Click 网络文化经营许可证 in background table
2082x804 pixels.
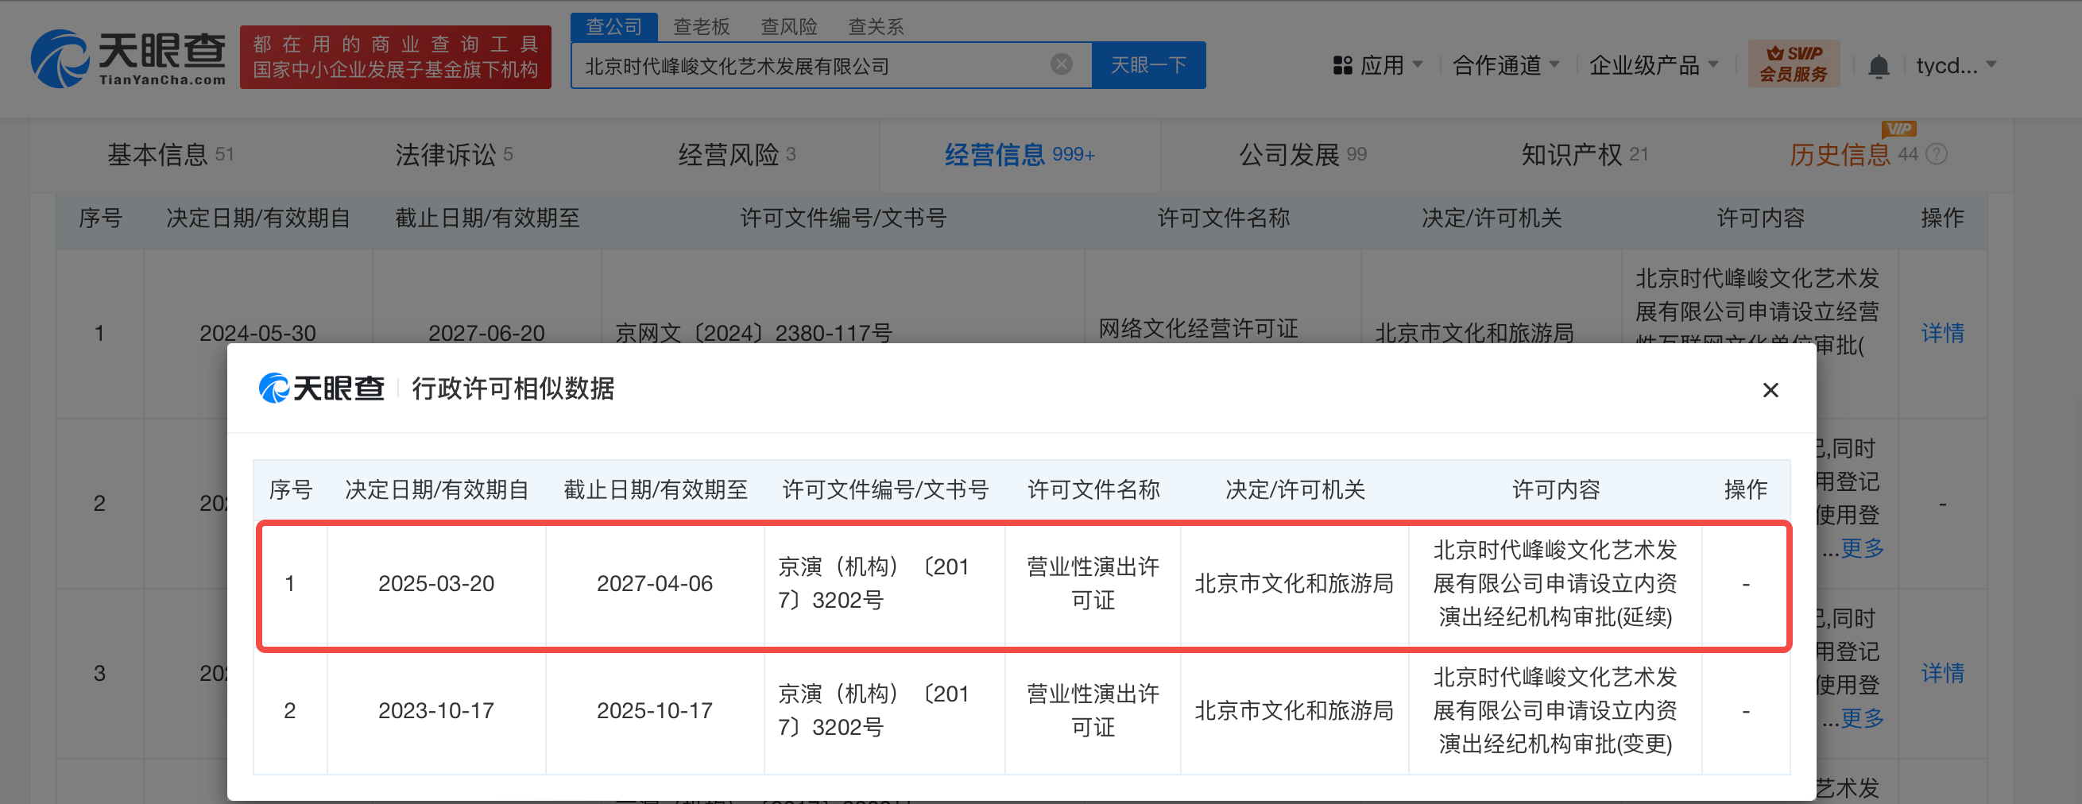[1198, 328]
